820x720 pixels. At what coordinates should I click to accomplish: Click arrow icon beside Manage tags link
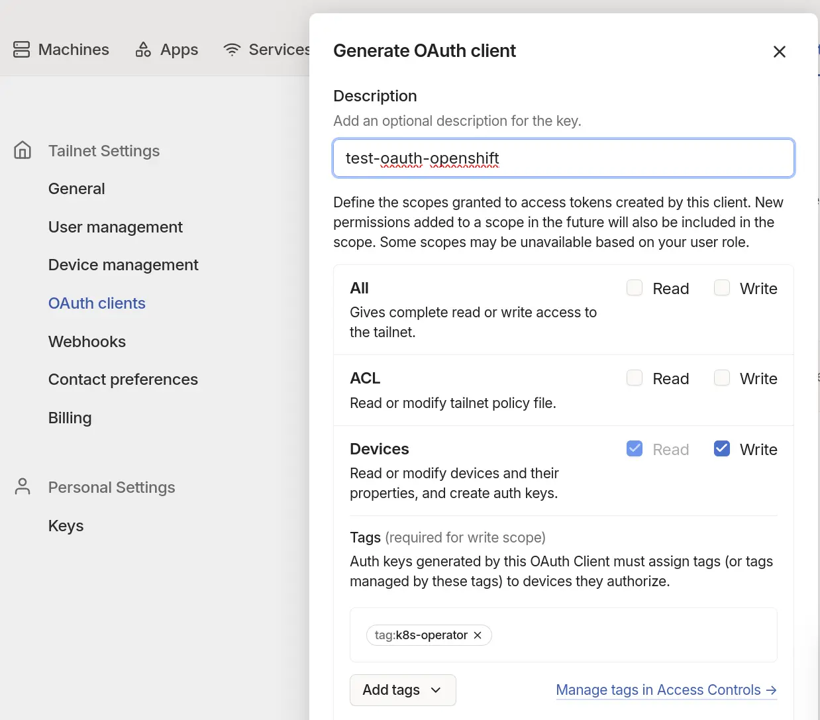pyautogui.click(x=771, y=690)
